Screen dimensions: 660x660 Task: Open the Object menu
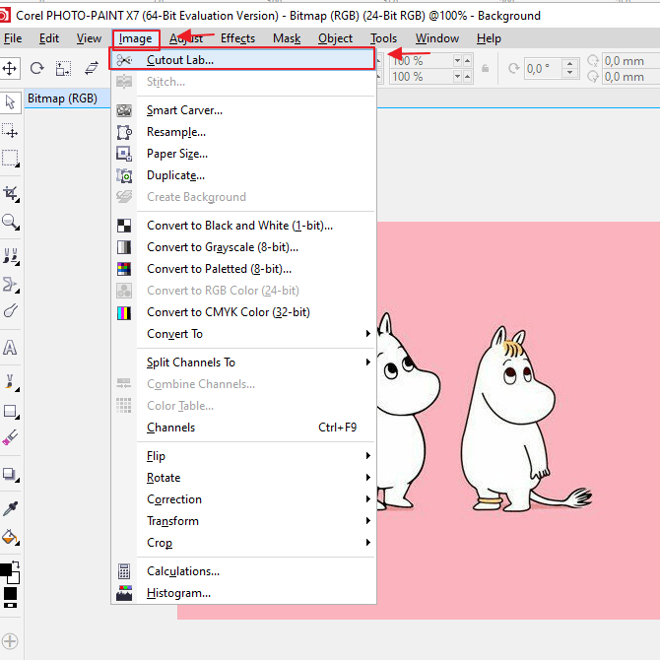tap(335, 38)
